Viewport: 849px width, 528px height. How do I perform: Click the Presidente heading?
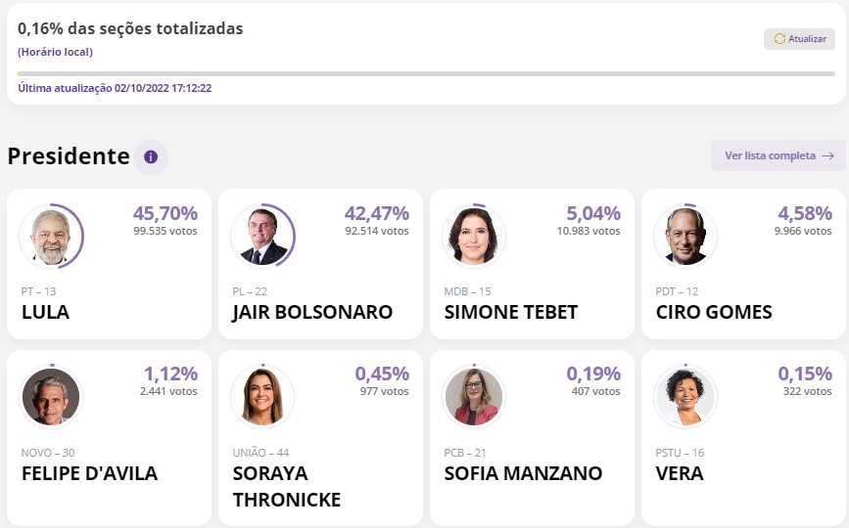click(69, 156)
